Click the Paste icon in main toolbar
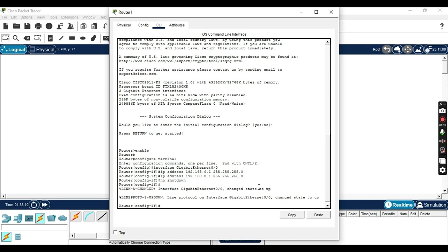The width and height of the screenshot is (448, 252). (94, 26)
